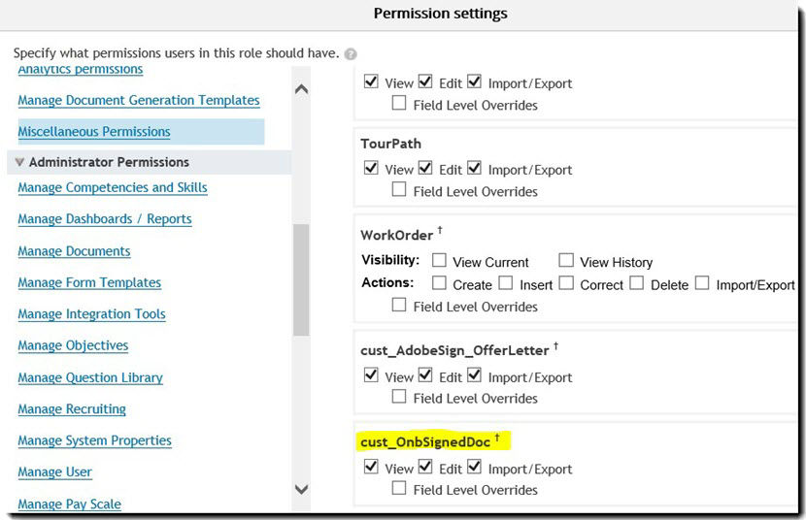Uncheck Import/Export under cust_OnbSignedDoc
The image size is (806, 520).
coord(475,467)
